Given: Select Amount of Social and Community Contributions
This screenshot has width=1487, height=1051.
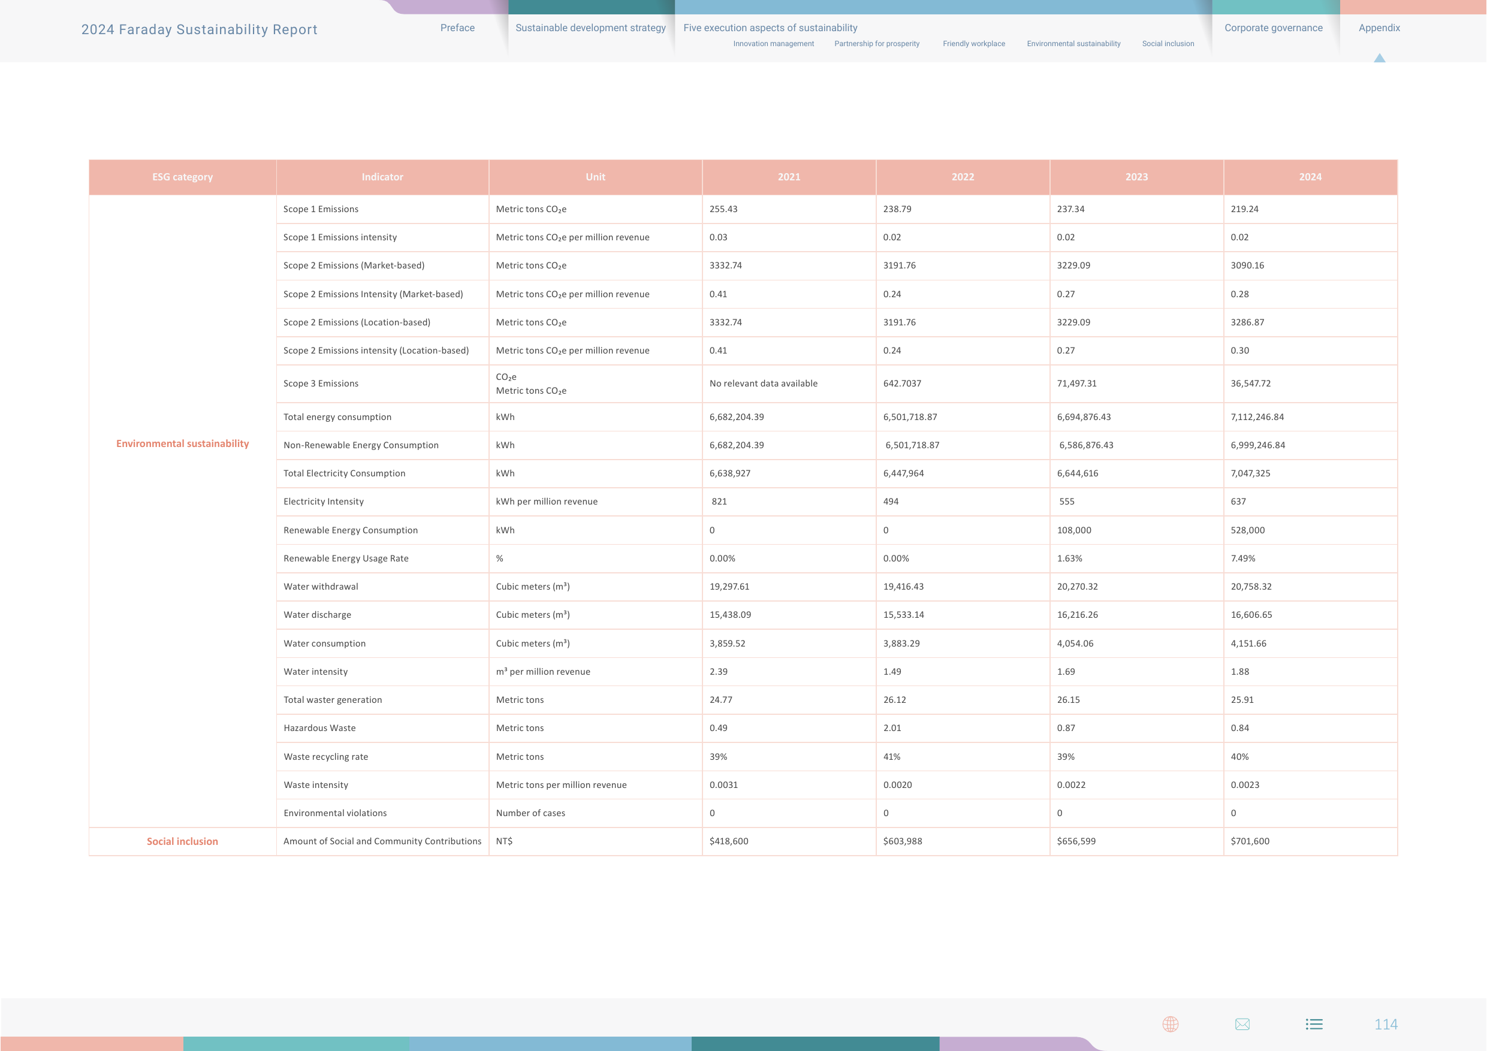Looking at the screenshot, I should pos(382,841).
